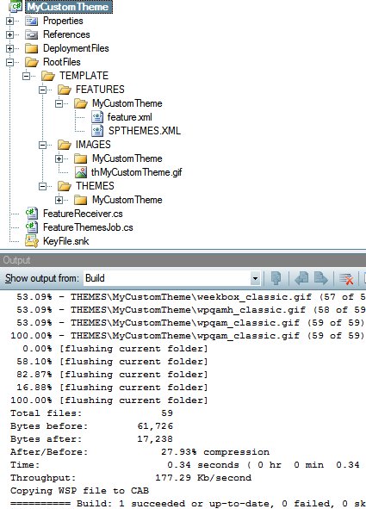Select the SPTHEMES.XML file name
Viewport: 366px width, 509px height.
tap(145, 131)
